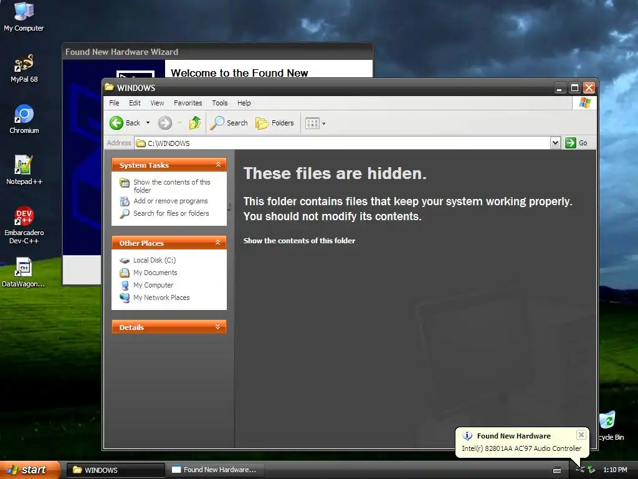Screen dimensions: 638x479
Task: Select the Recycle Bin desktop icon
Action: point(609,425)
